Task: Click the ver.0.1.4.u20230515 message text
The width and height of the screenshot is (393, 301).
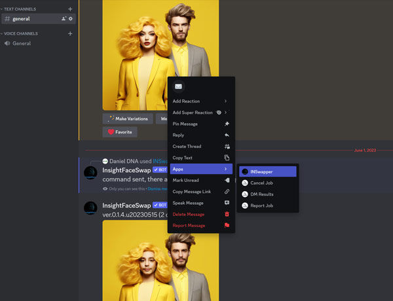Action: coord(135,215)
